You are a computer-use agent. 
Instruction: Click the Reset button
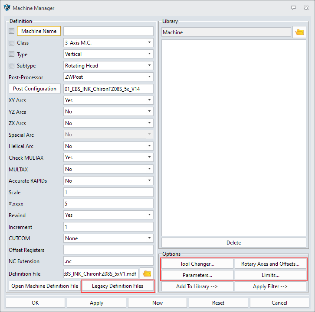218,302
